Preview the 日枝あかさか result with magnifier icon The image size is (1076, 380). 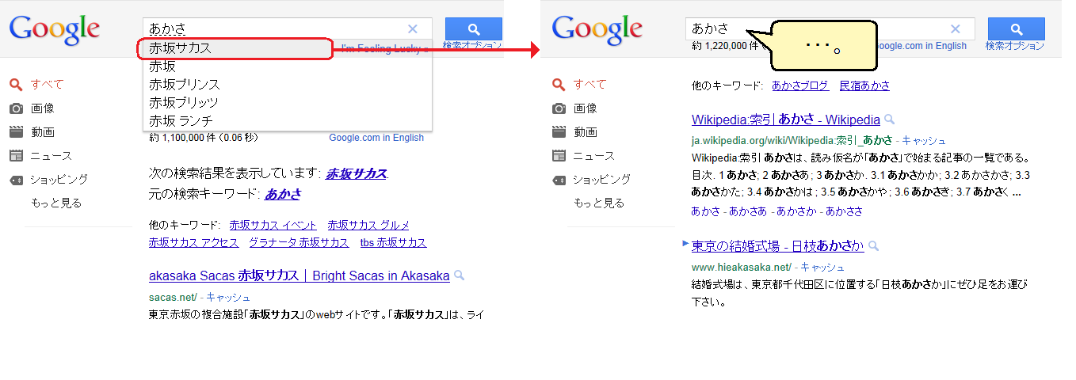point(873,245)
